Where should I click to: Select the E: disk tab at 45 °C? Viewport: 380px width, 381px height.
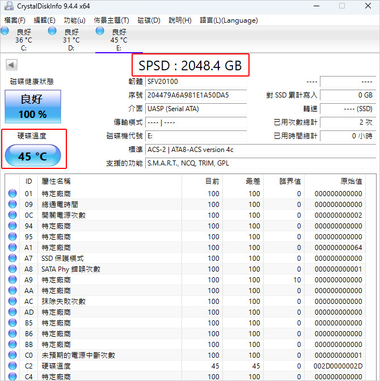click(x=119, y=40)
